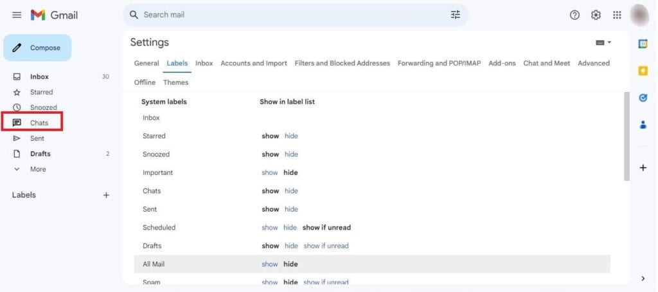
Task: Hide the Starred label from list
Action: tap(291, 136)
